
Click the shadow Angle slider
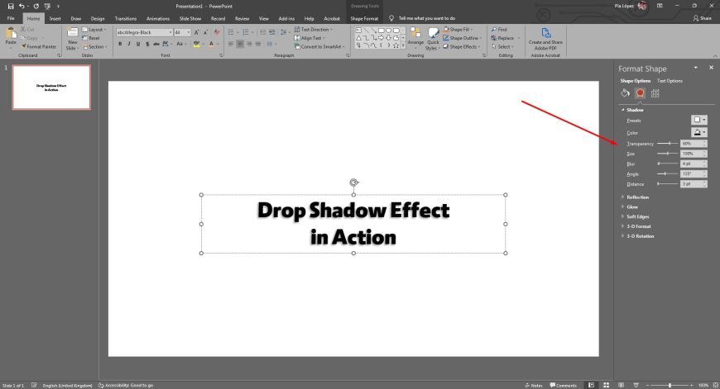(x=668, y=173)
